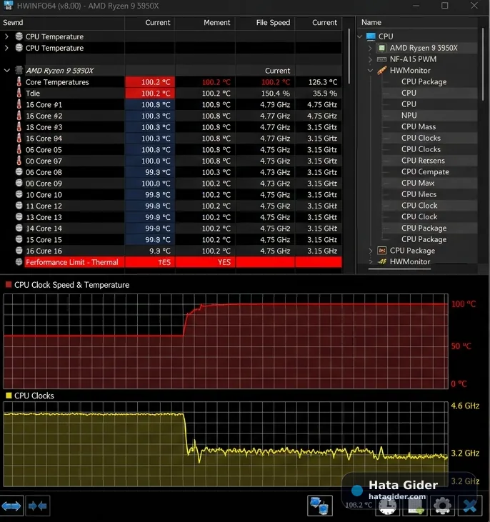Click the red temperature graph area
490x522 pixels.
(226, 341)
